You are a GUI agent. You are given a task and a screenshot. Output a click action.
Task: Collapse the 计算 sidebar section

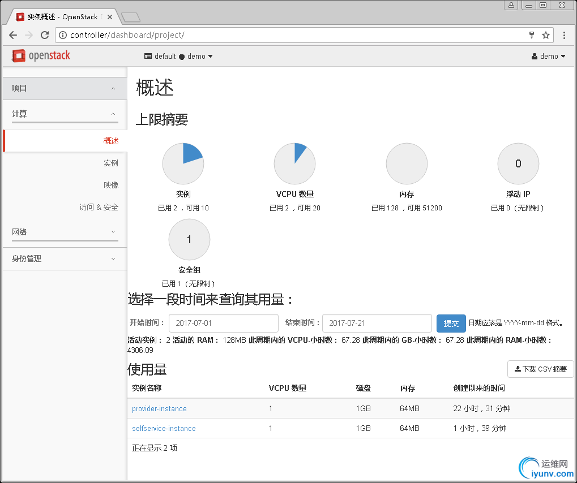tap(65, 114)
